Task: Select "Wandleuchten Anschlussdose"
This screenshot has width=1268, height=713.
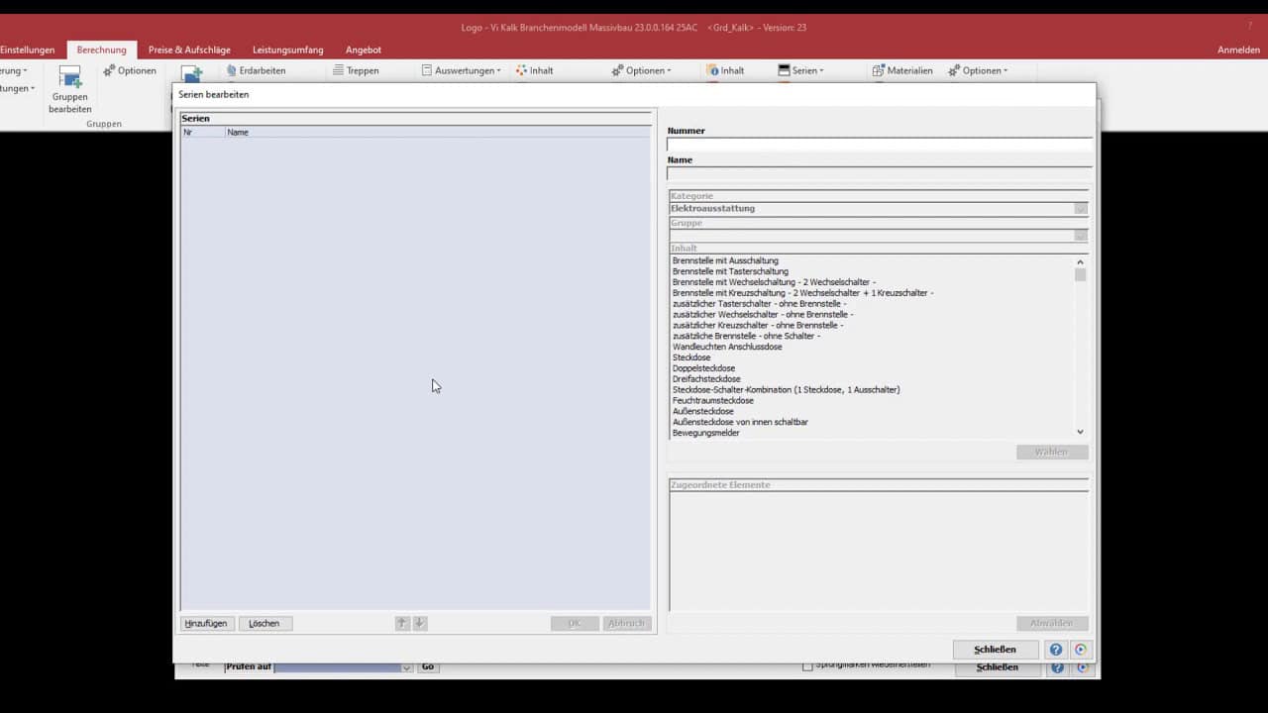Action: tap(727, 347)
